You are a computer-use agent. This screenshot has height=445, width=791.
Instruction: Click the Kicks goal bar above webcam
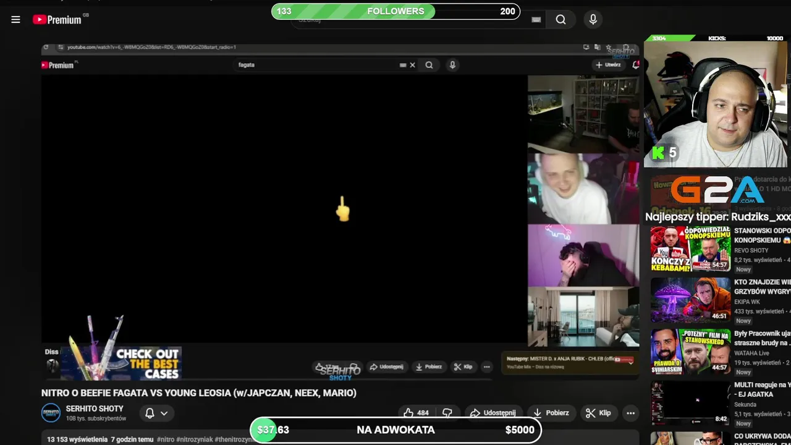coord(716,38)
